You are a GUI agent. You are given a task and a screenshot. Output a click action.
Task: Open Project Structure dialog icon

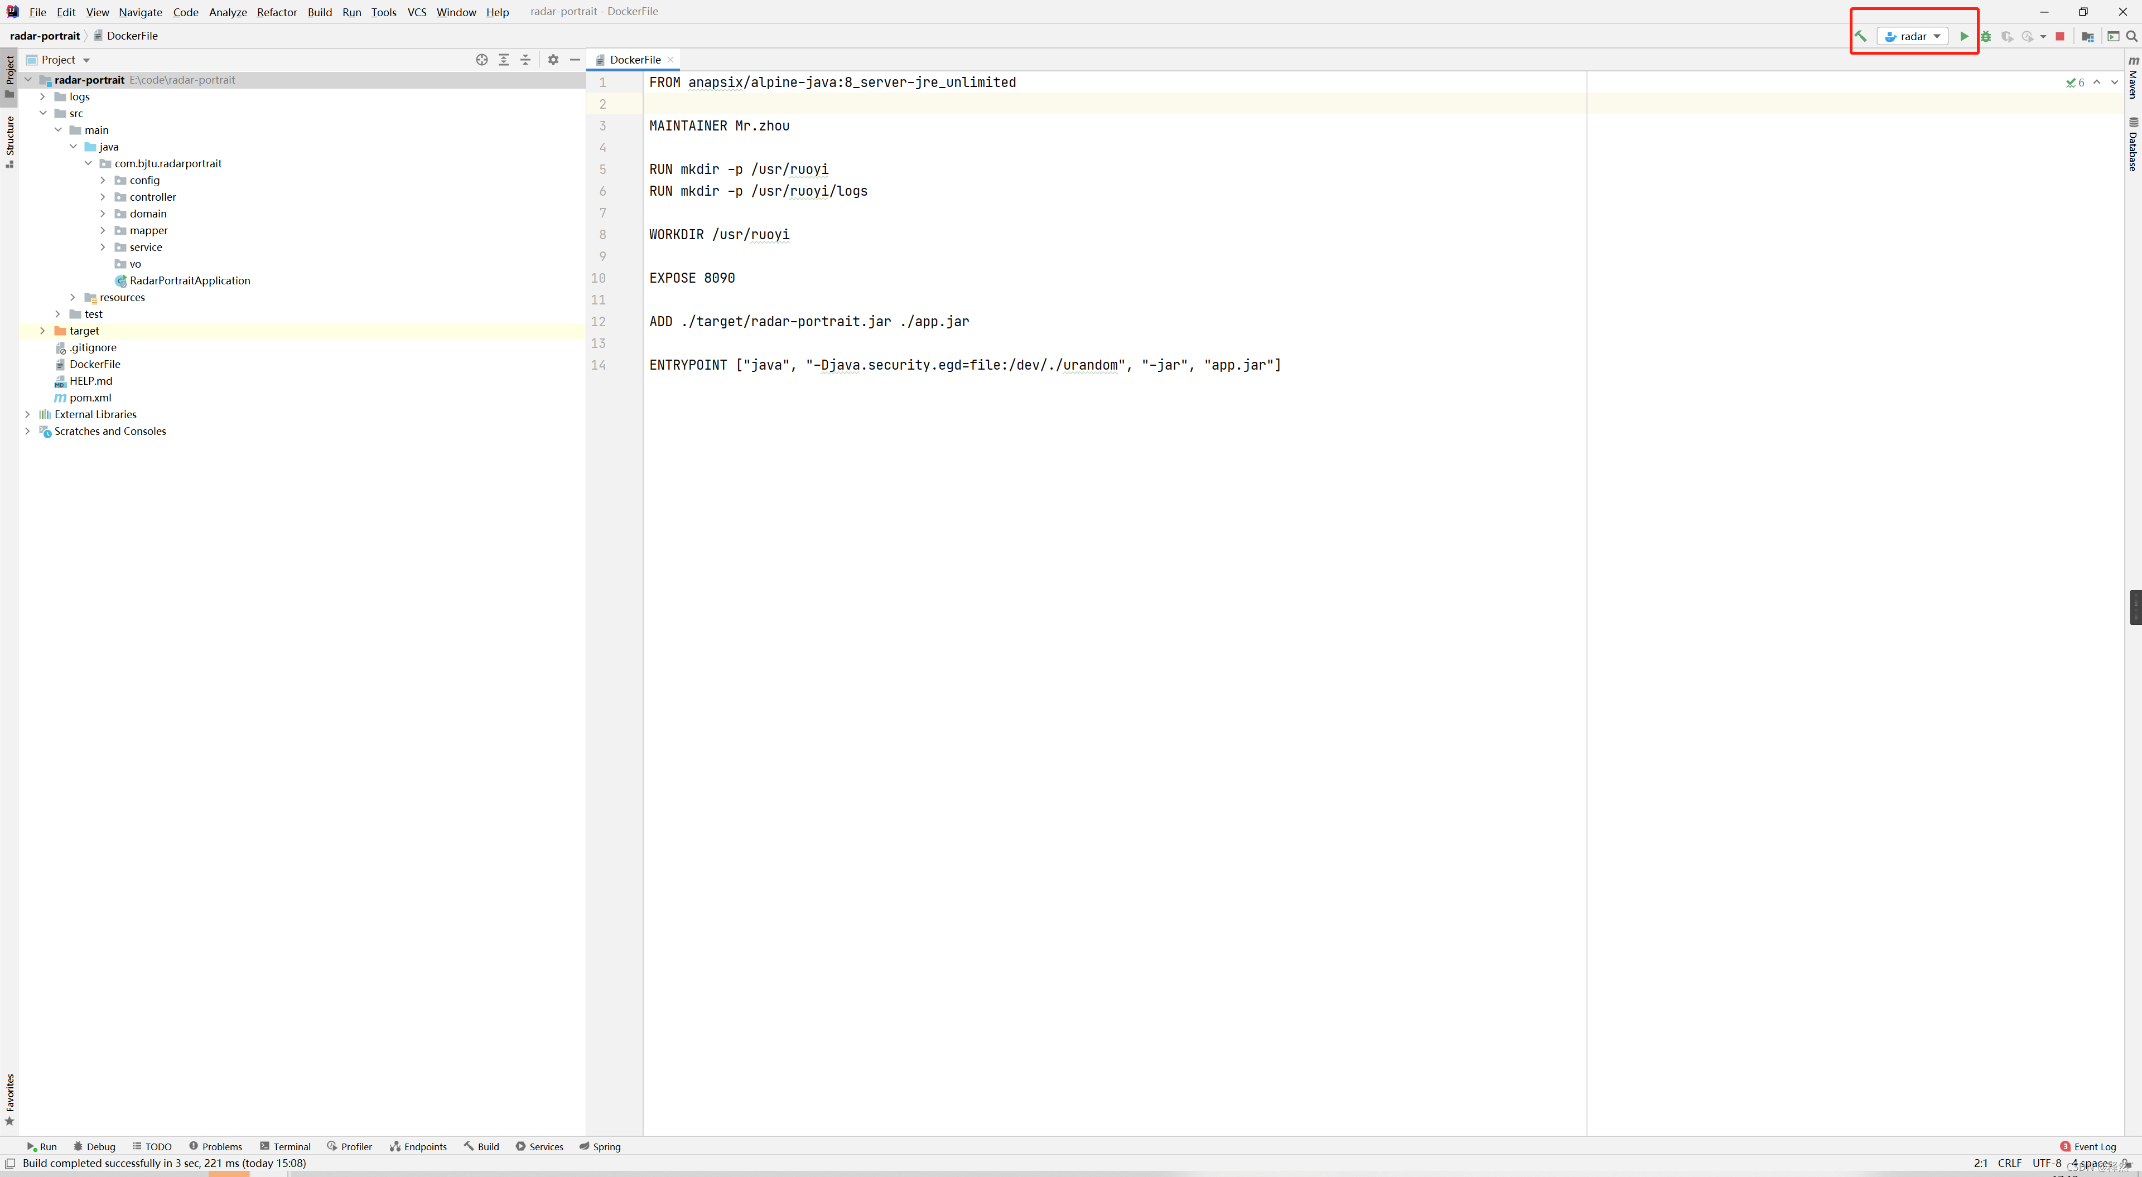[2087, 36]
